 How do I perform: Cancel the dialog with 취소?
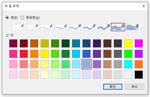[135, 87]
